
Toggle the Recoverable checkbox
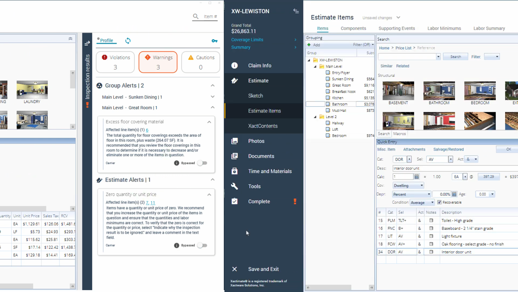(x=439, y=202)
